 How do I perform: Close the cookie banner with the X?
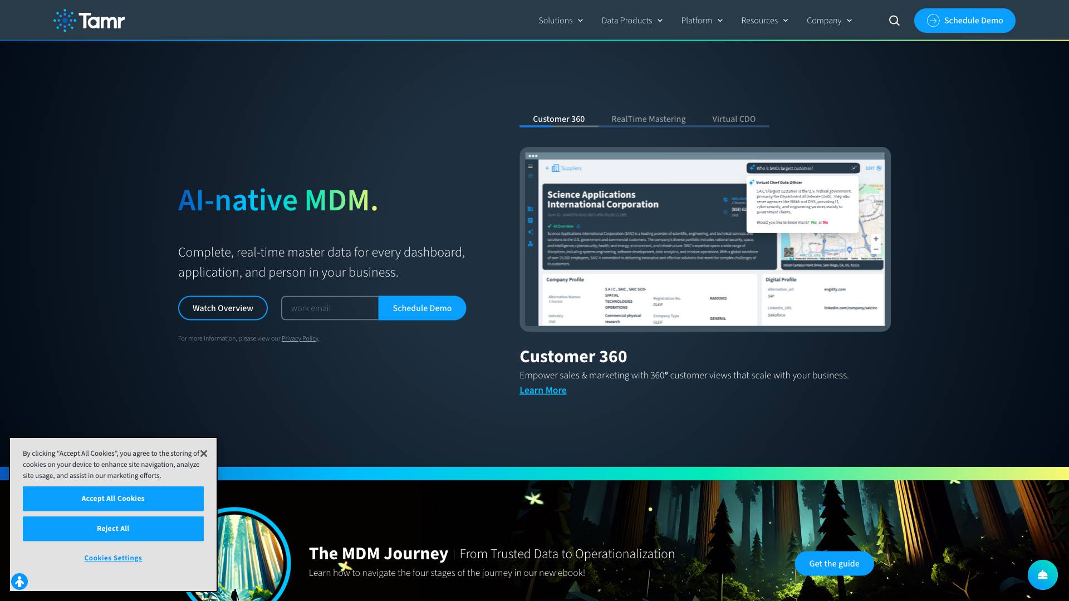click(x=204, y=454)
